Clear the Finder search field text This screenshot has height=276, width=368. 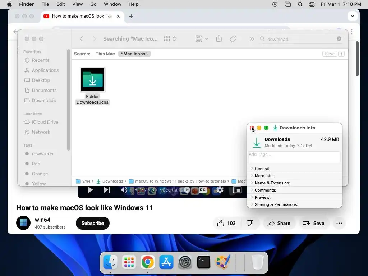tap(339, 39)
